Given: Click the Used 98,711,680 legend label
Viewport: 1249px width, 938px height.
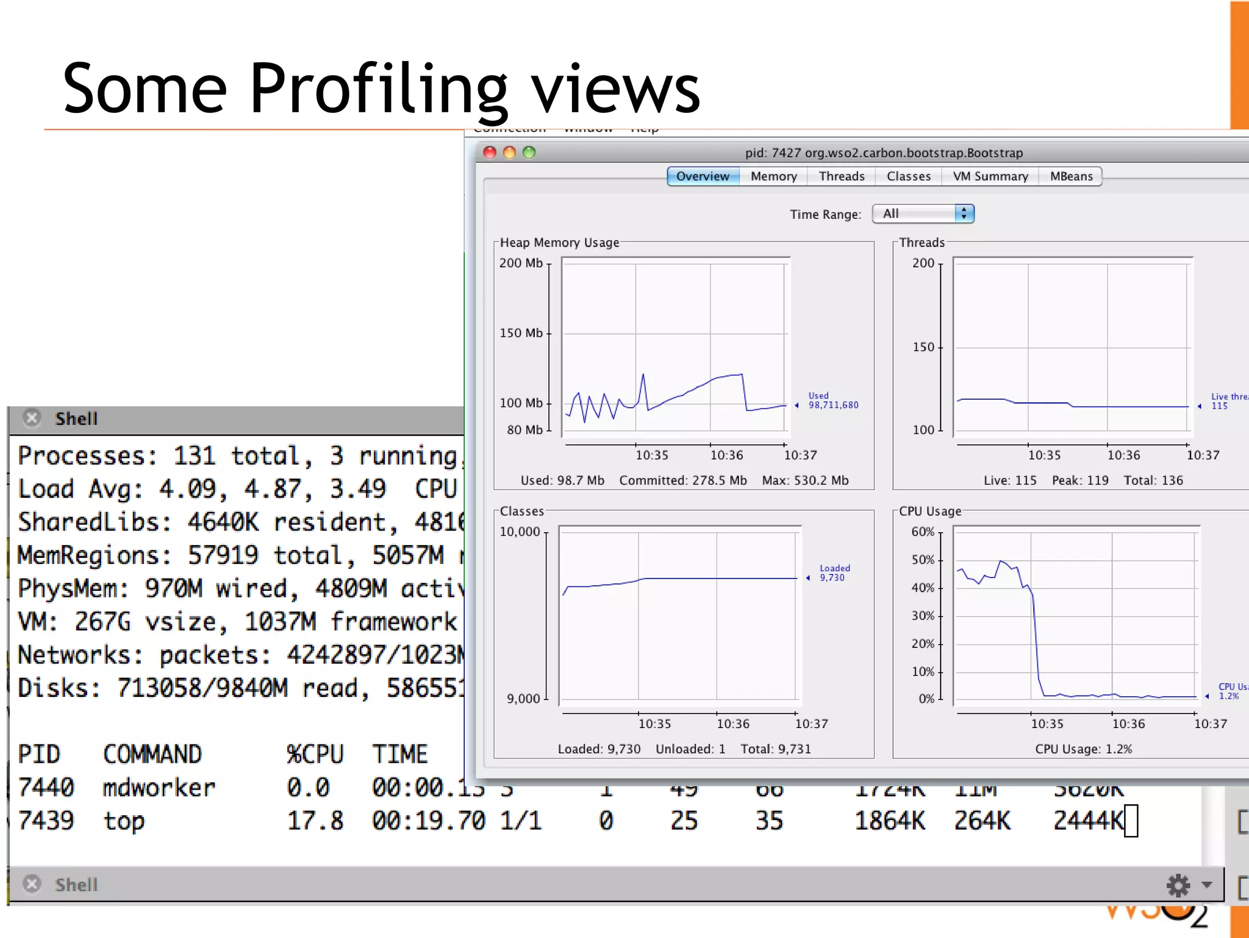Looking at the screenshot, I should pyautogui.click(x=833, y=400).
